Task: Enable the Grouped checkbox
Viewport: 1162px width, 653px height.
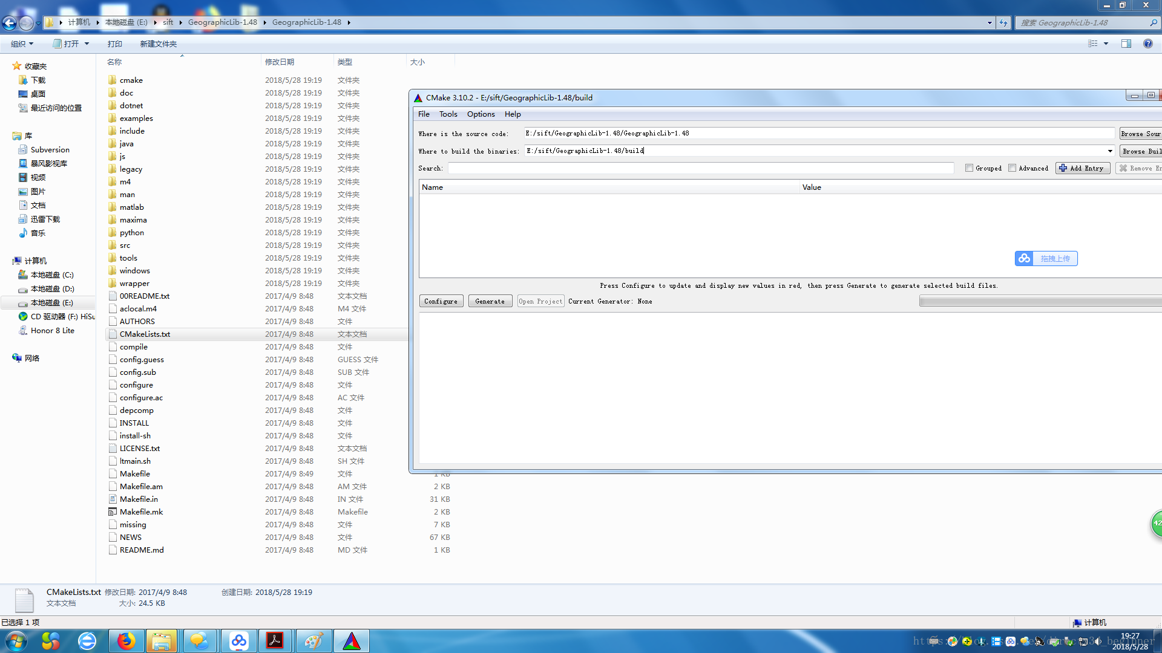Action: (x=969, y=168)
